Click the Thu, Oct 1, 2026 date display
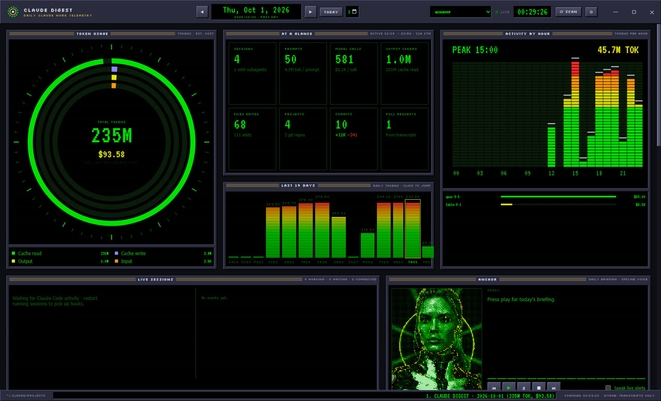Image resolution: width=661 pixels, height=401 pixels. click(x=256, y=11)
